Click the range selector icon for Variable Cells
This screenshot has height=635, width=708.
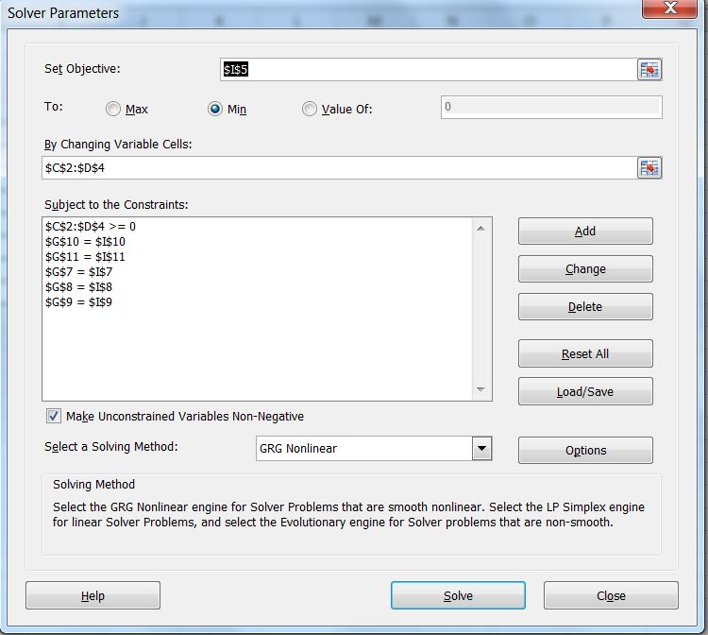[649, 167]
